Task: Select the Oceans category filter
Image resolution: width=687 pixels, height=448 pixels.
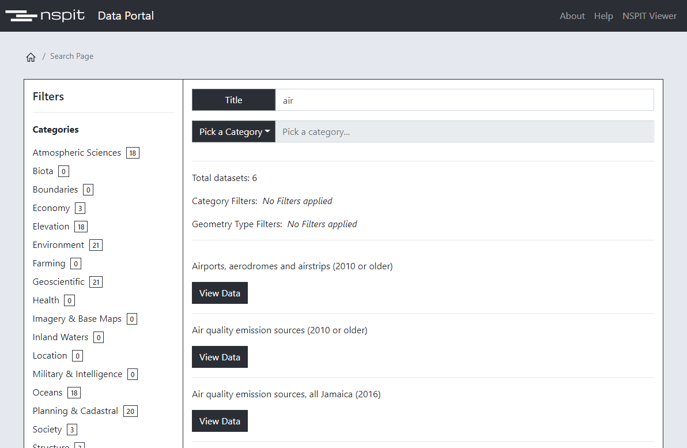Action: click(x=47, y=393)
